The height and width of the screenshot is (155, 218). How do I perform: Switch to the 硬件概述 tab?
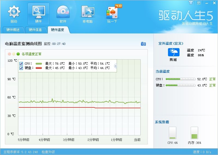point(13,30)
